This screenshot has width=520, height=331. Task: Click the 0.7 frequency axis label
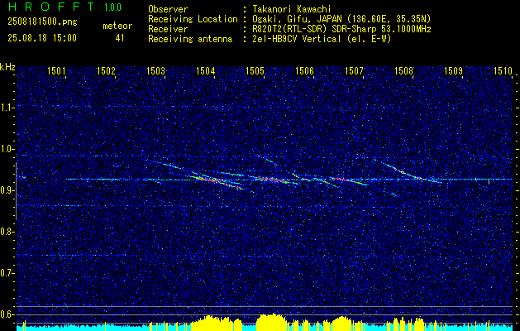click(x=7, y=273)
